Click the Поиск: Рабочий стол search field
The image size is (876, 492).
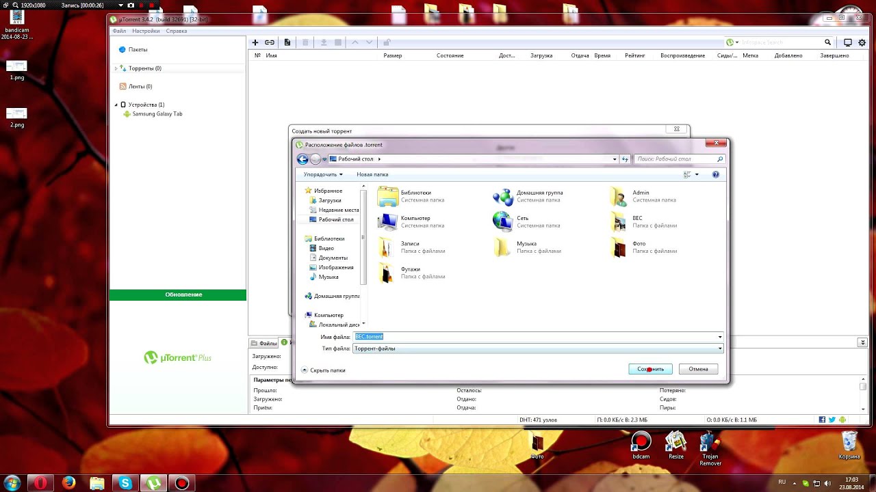679,159
